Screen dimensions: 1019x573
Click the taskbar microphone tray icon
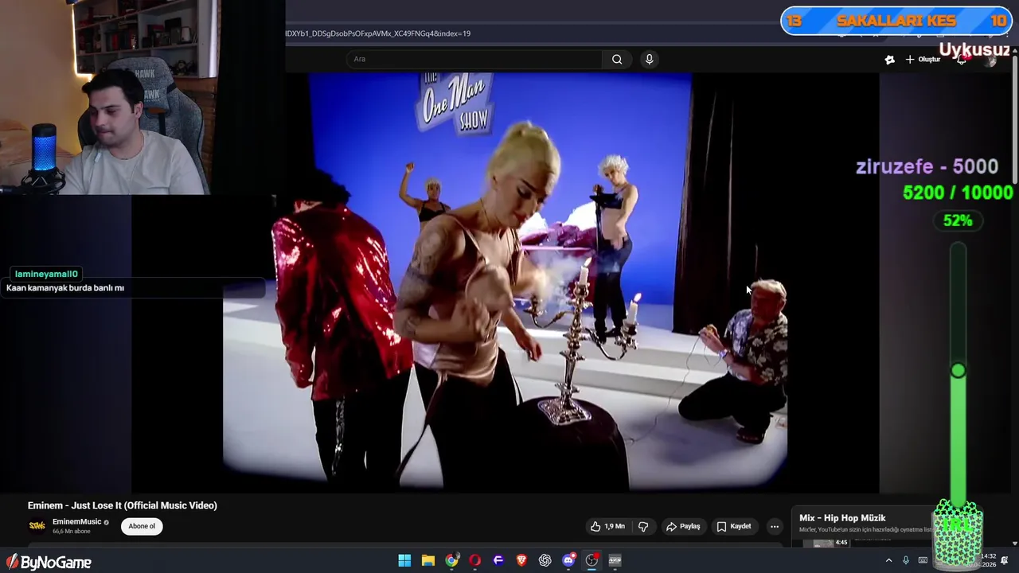(x=906, y=560)
